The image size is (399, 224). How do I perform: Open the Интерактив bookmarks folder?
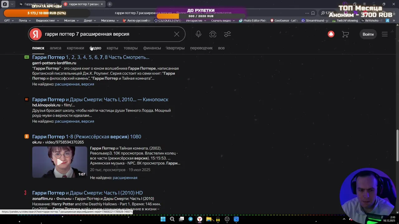pyautogui.click(x=196, y=21)
